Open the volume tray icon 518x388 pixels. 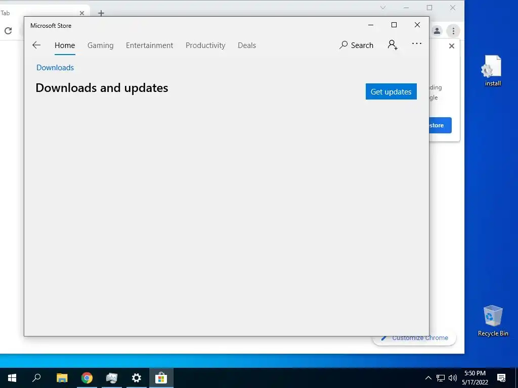[453, 378]
